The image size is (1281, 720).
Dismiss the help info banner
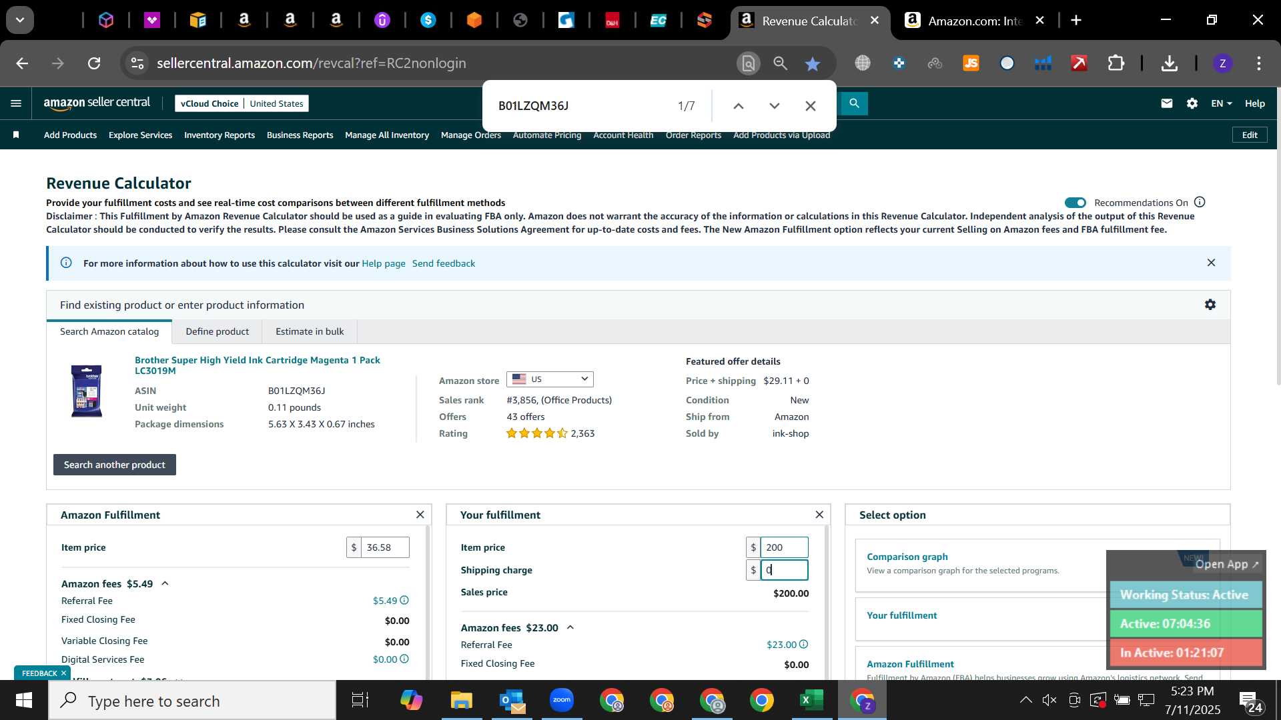[1211, 263]
